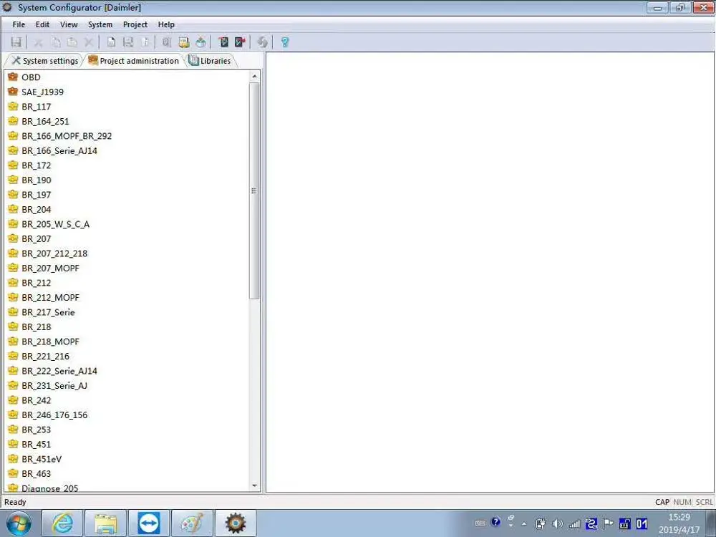Click the yellow icon beside BR_463
This screenshot has height=537, width=716.
pos(13,473)
